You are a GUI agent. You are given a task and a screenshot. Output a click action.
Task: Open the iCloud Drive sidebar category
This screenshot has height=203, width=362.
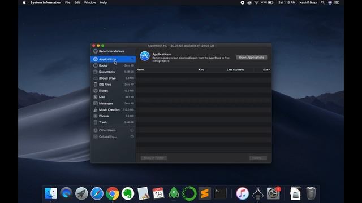[113, 78]
